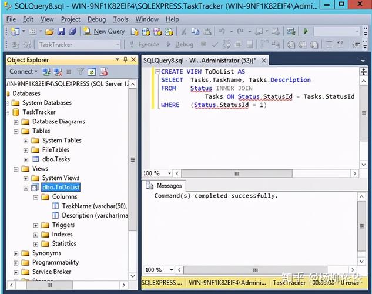Click the green Start debugging arrow
The image size is (372, 294).
coord(306,31)
